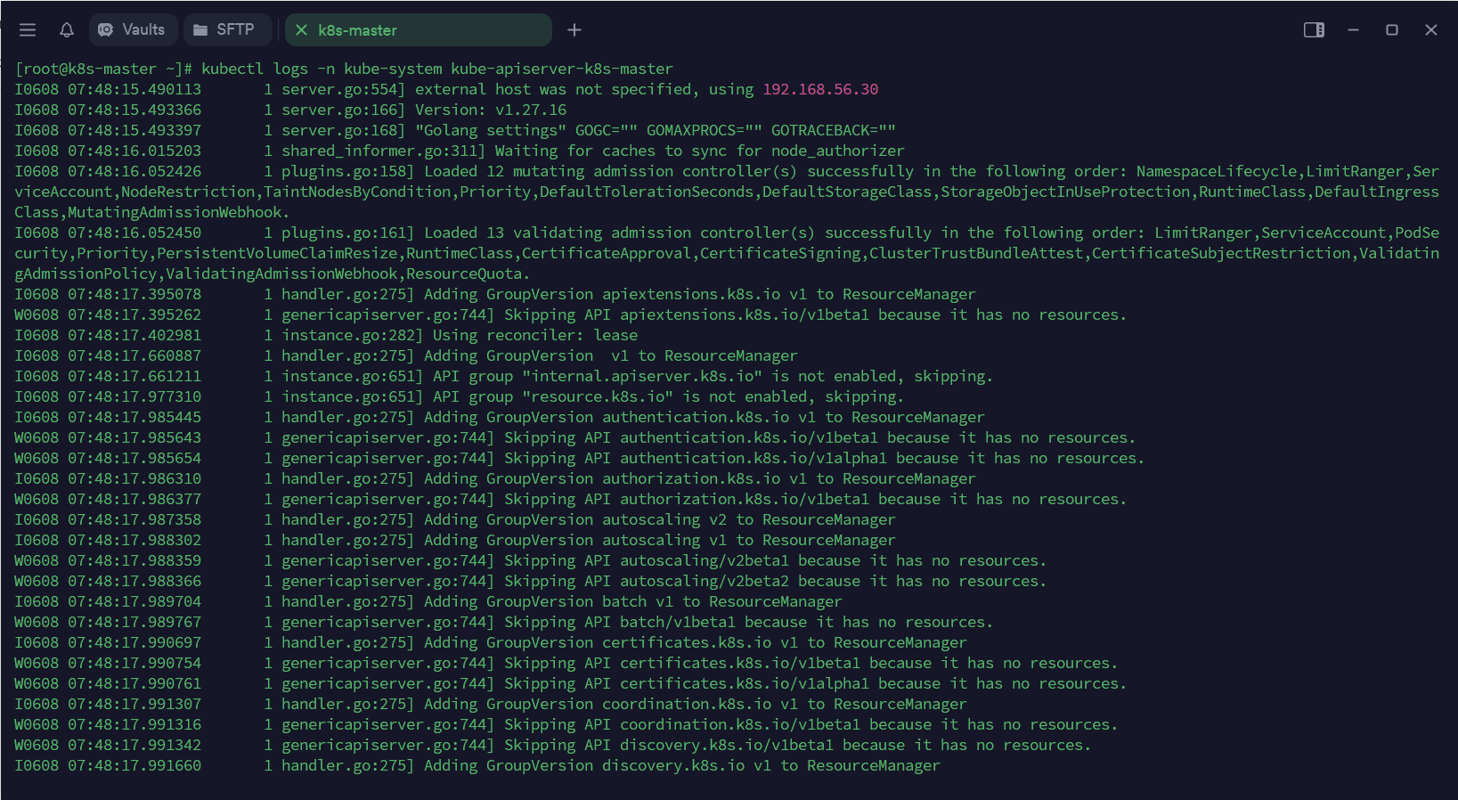Viewport: 1458px width, 800px height.
Task: Click 'Adding GroupVersion apiextensions.k8s.io v1' line
Action: coord(495,294)
